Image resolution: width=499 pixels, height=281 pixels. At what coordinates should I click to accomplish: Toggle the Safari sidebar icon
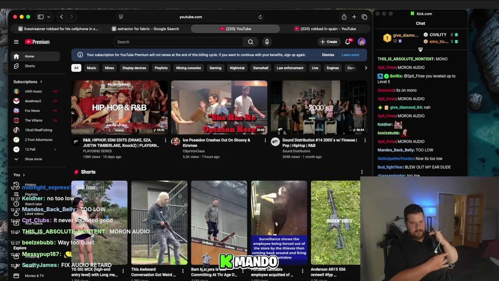click(41, 17)
